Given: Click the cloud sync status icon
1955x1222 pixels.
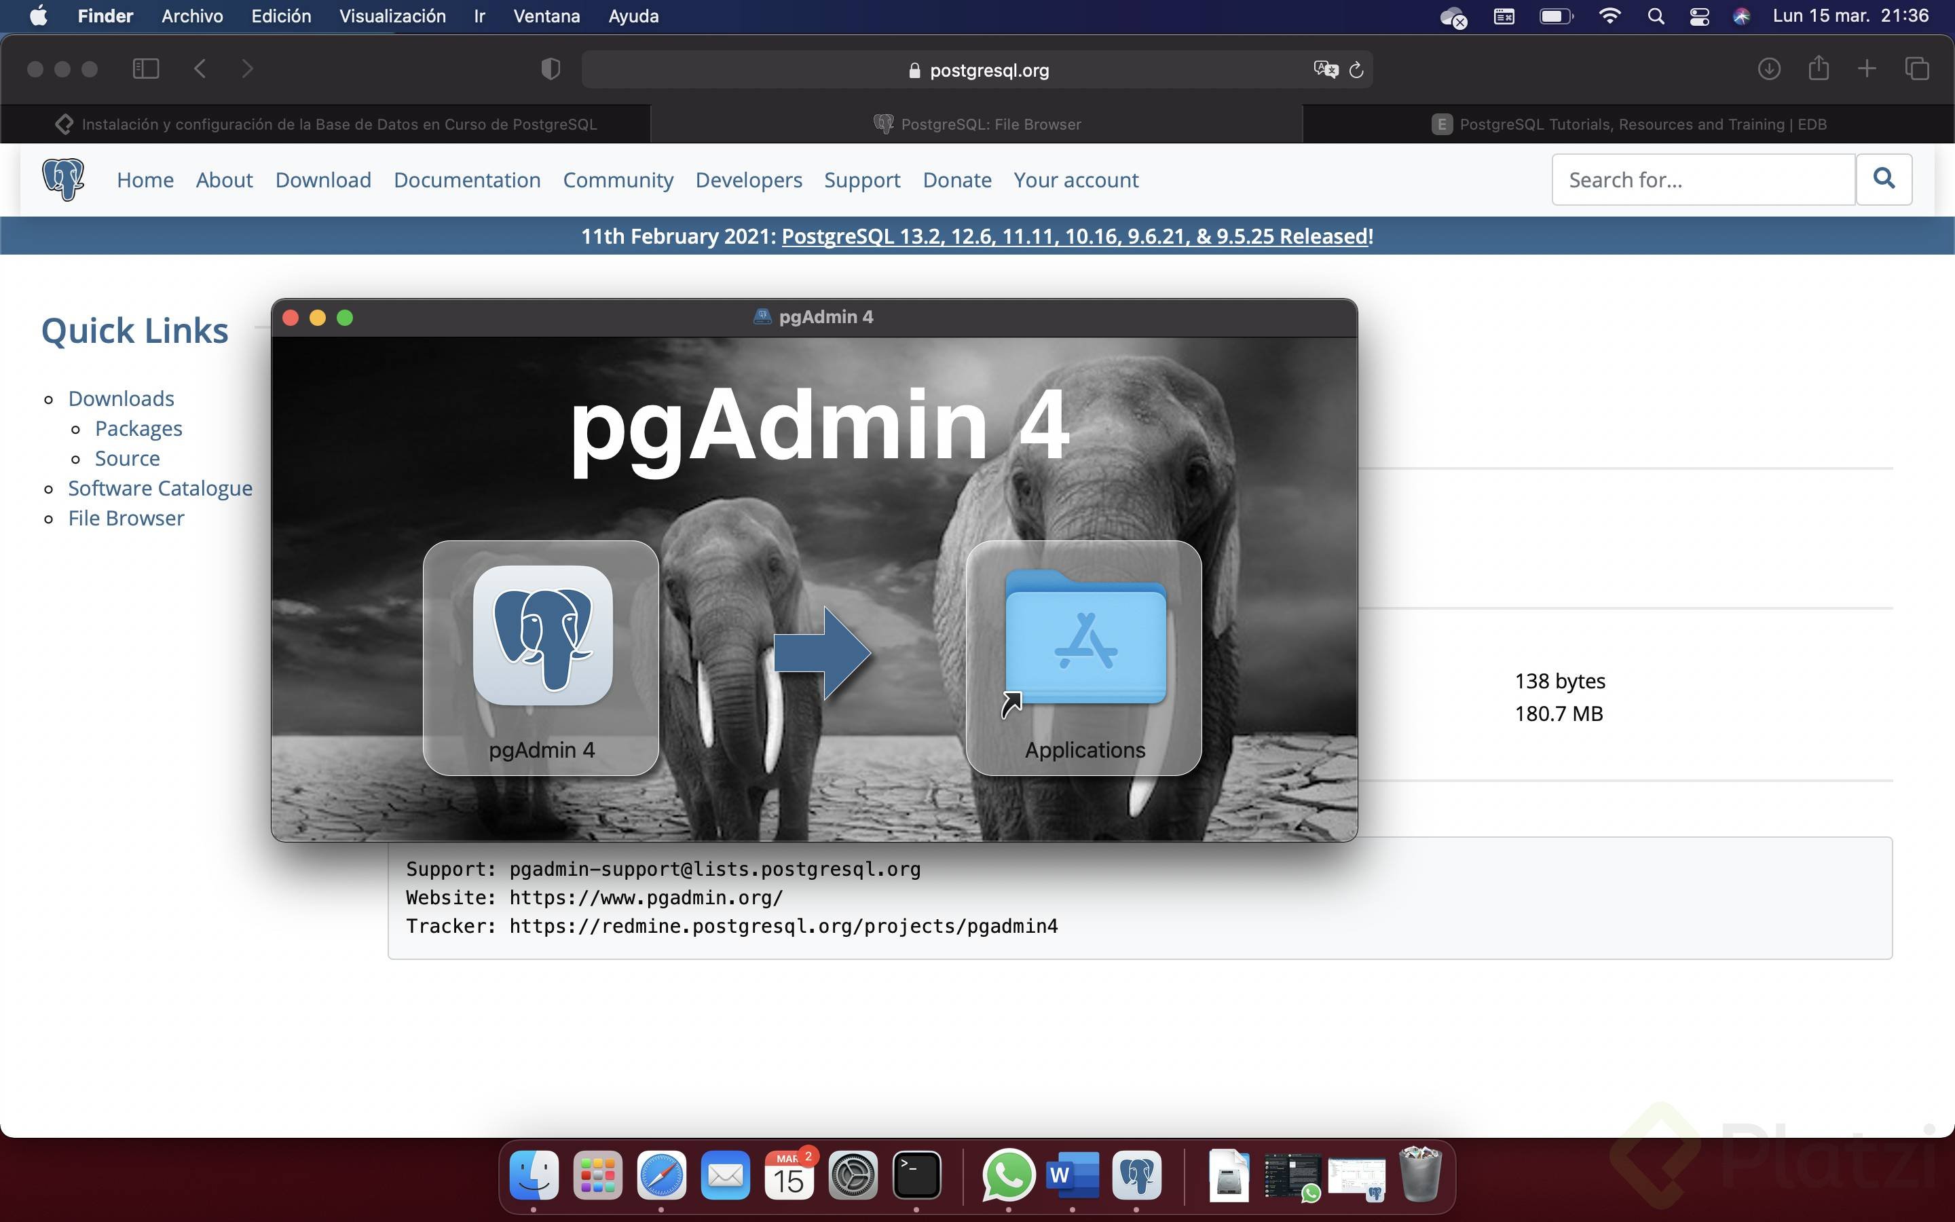Looking at the screenshot, I should [1453, 17].
